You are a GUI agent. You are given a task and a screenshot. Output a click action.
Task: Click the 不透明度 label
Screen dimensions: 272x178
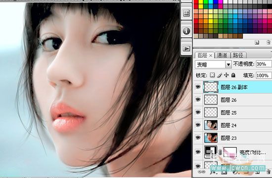(x=243, y=64)
